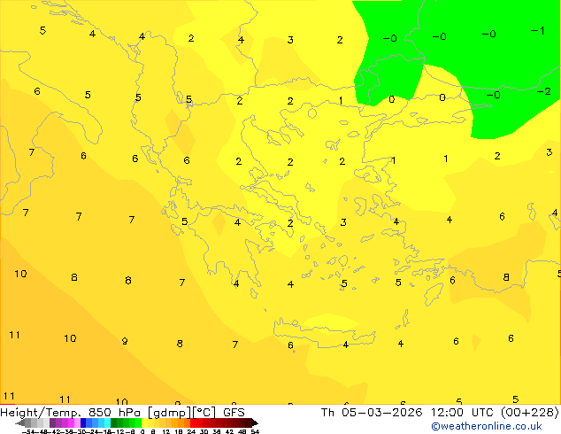Select the 'GFS' model label
The height and width of the screenshot is (434, 561).
coord(234,413)
